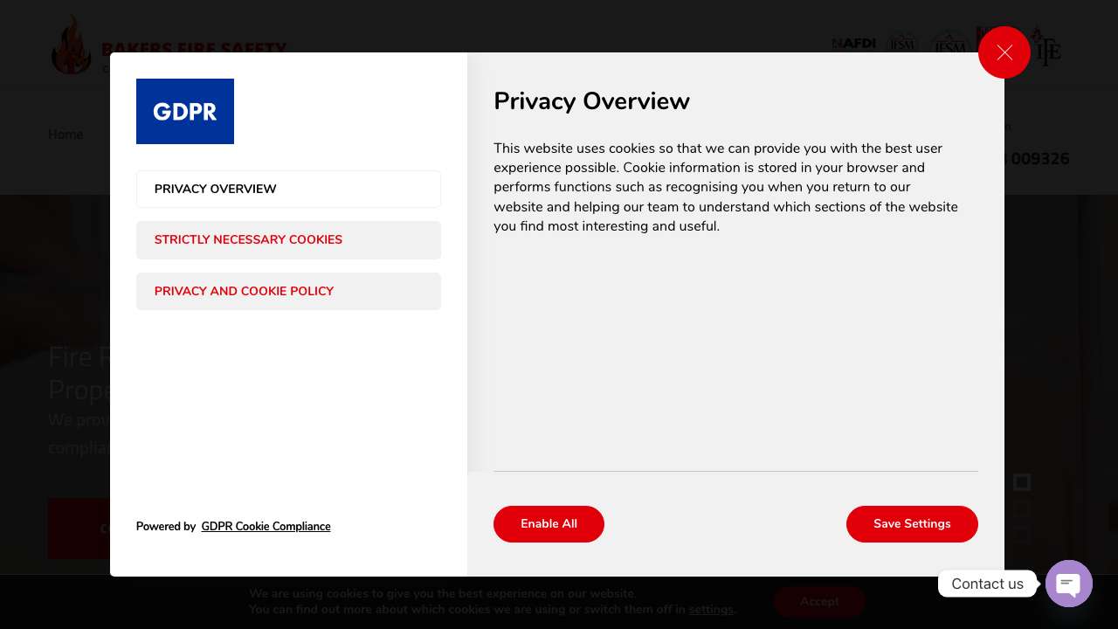This screenshot has height=629, width=1118.
Task: Click the Contact us label bubble
Action: 987,584
